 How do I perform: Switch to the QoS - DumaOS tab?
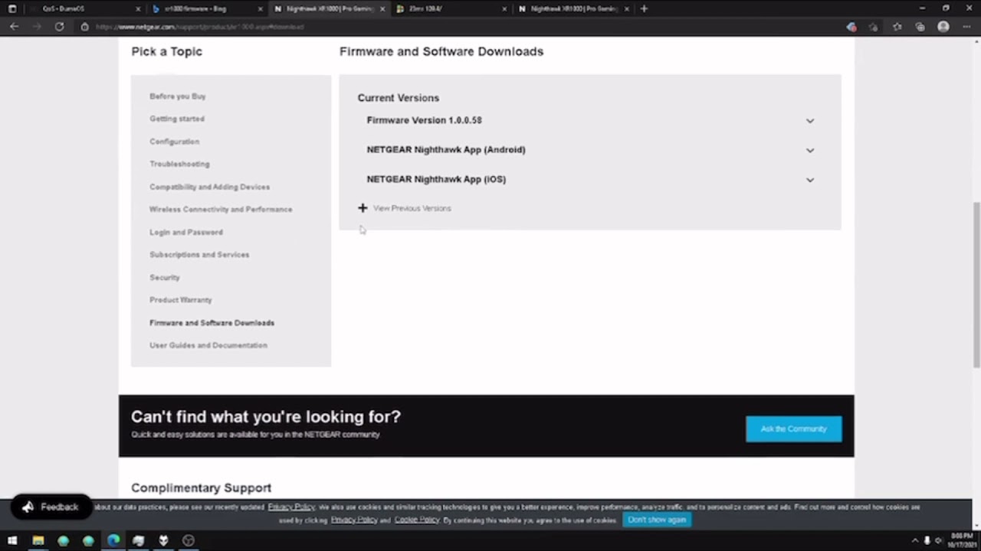84,9
